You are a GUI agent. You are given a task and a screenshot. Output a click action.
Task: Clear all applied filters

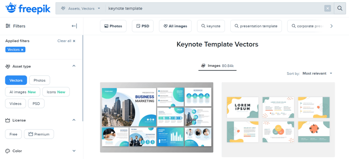[66, 41]
